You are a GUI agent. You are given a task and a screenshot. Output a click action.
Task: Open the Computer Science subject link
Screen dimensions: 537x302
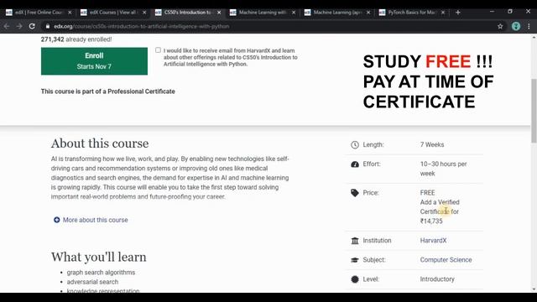click(446, 260)
